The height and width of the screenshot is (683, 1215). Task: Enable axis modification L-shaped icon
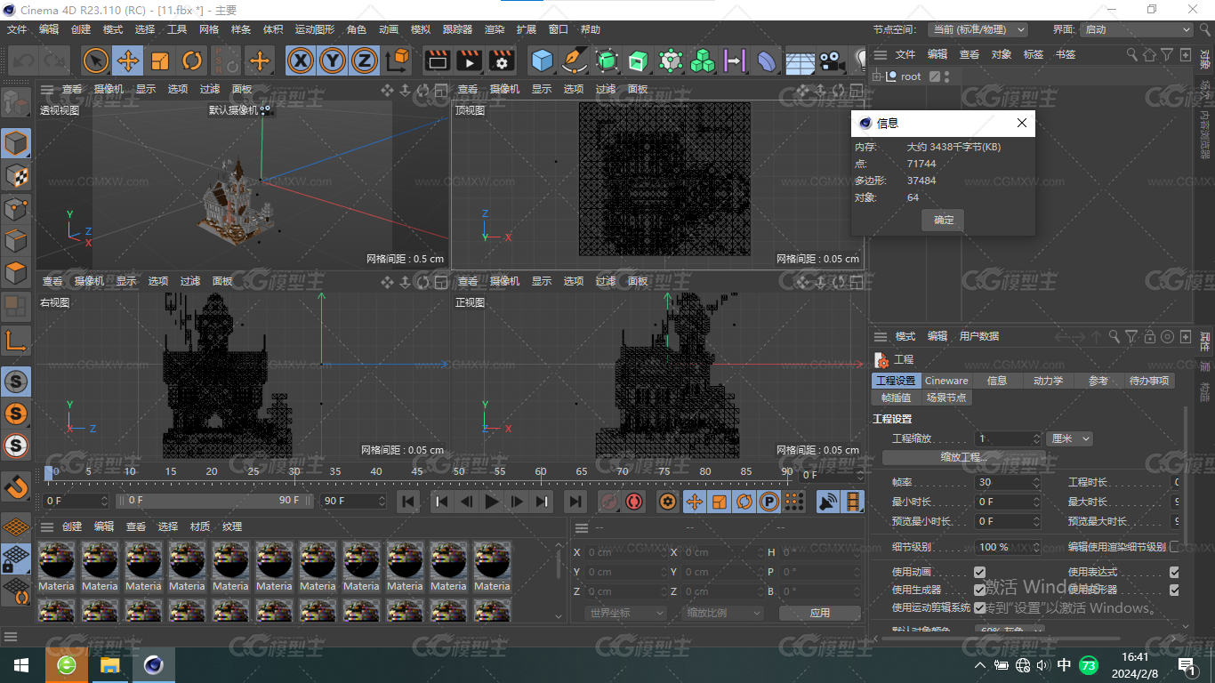click(x=16, y=340)
